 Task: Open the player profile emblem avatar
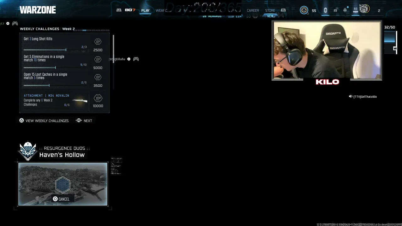pos(364,9)
